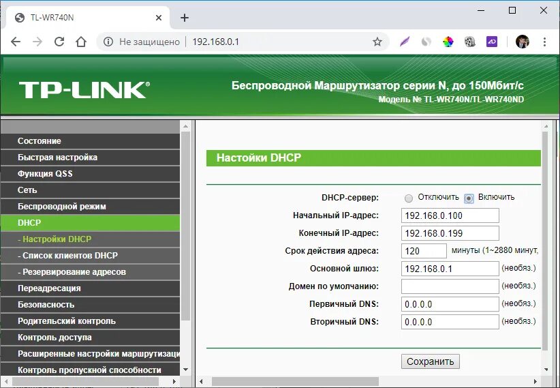Open 'Контроль доступа' menu item

pos(90,338)
